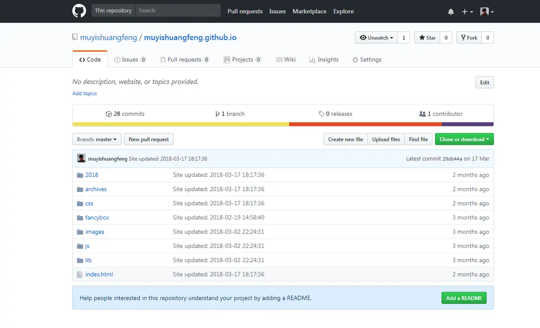The image size is (540, 328).
Task: Open Explore in the header
Action: click(344, 11)
